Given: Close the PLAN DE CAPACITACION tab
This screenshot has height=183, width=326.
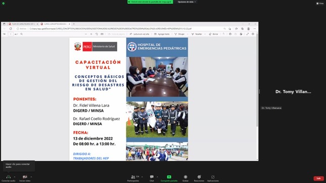Looking at the screenshot, I should (37, 24).
